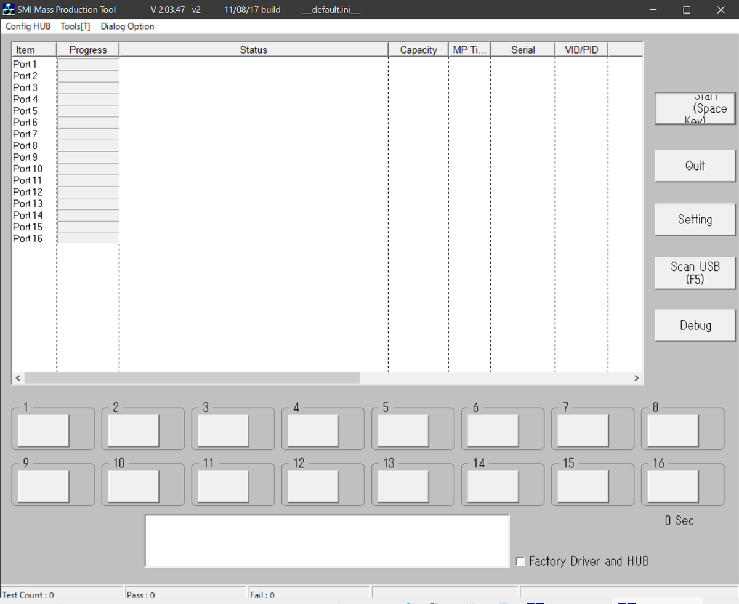
Task: Click the port 16 slot button
Action: point(672,486)
